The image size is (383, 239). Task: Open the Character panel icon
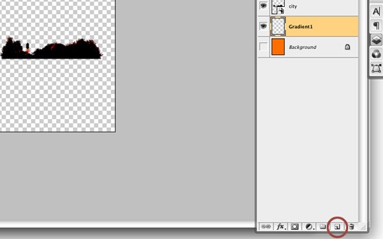pos(376,11)
